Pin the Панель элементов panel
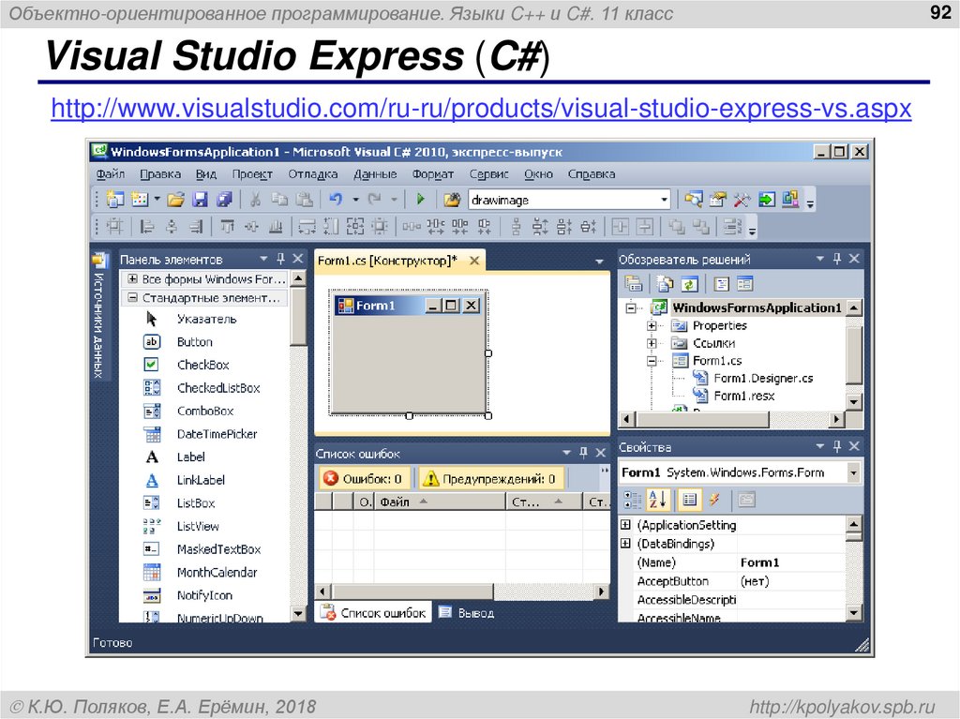 click(280, 259)
